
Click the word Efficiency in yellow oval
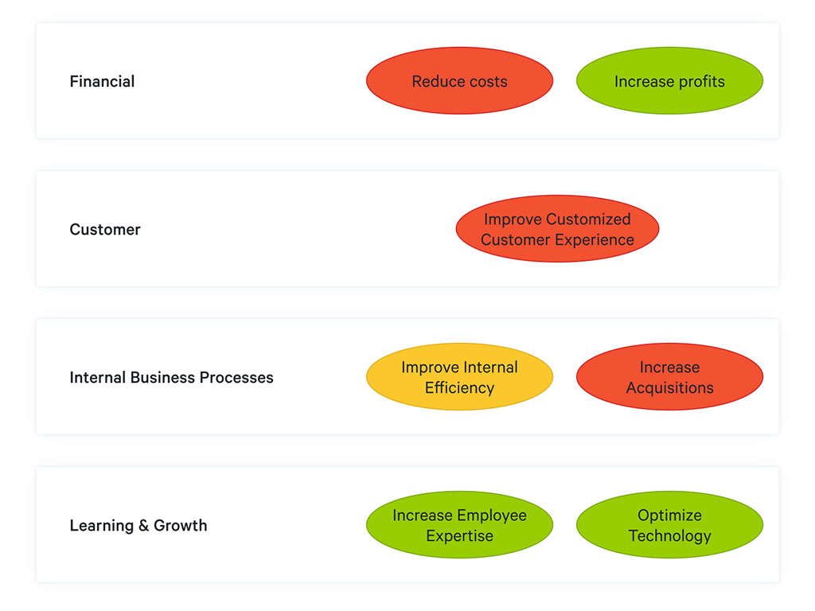[459, 387]
